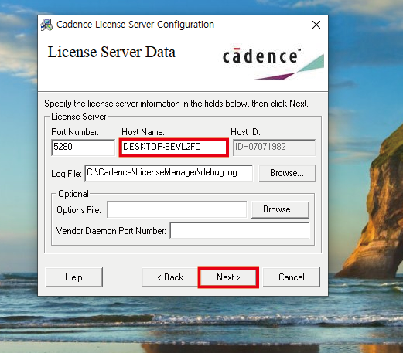Screen dimensions: 403x353
Task: Click the Port Number: label
Action: tap(75, 132)
